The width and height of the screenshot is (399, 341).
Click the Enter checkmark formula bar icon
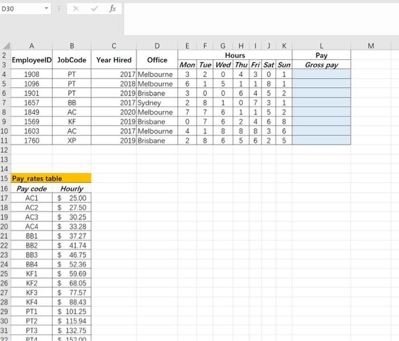[x=95, y=9]
